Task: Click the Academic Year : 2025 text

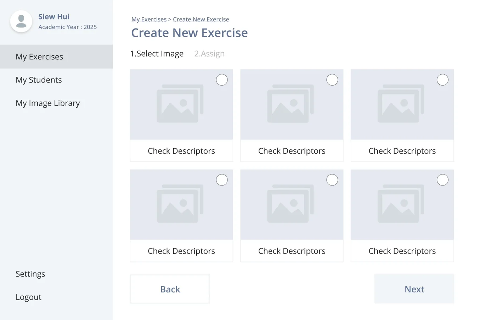Action: pos(67,27)
